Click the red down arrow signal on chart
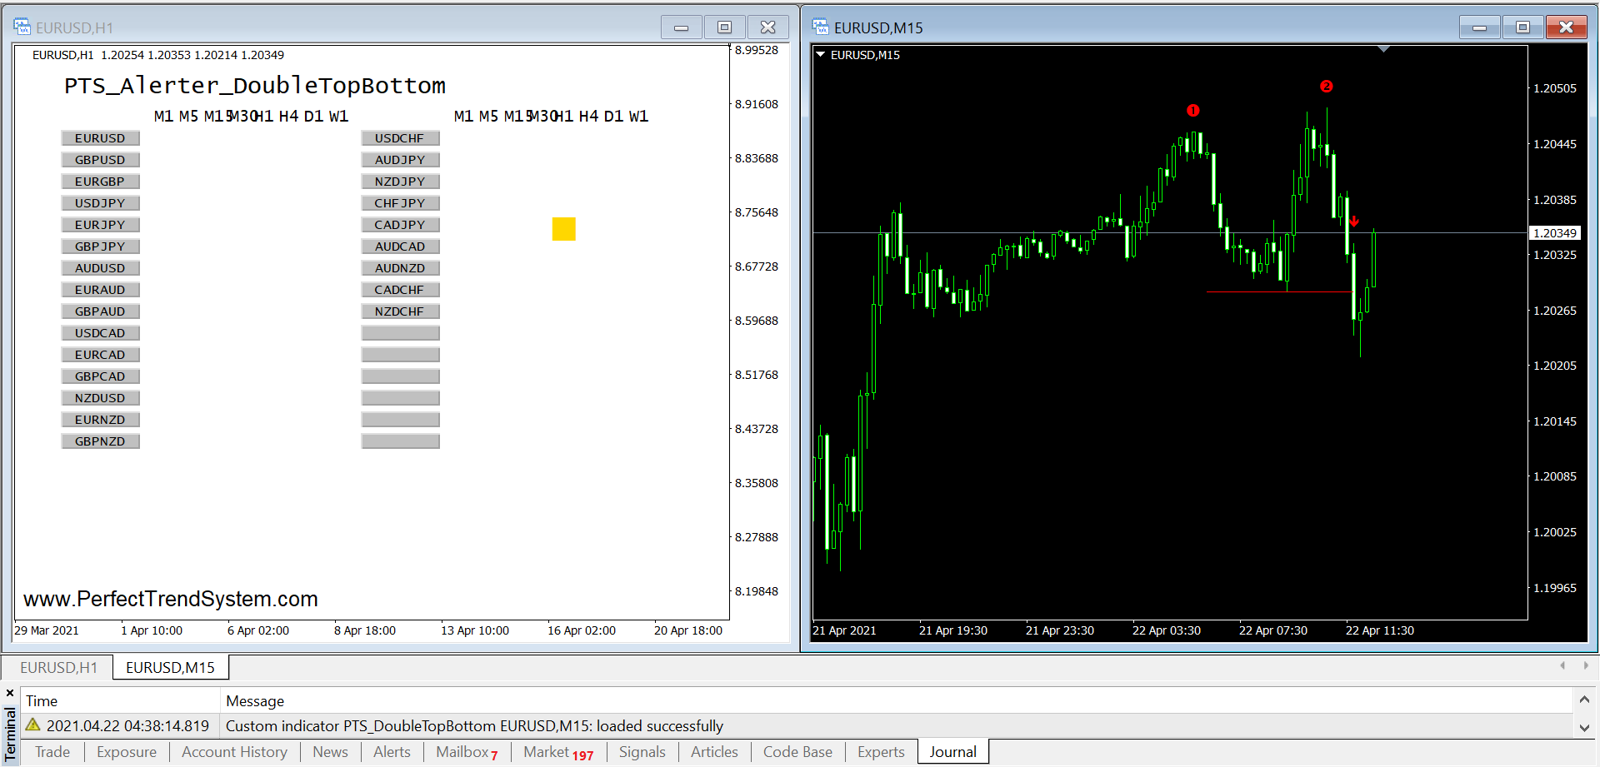This screenshot has width=1600, height=767. (1354, 222)
